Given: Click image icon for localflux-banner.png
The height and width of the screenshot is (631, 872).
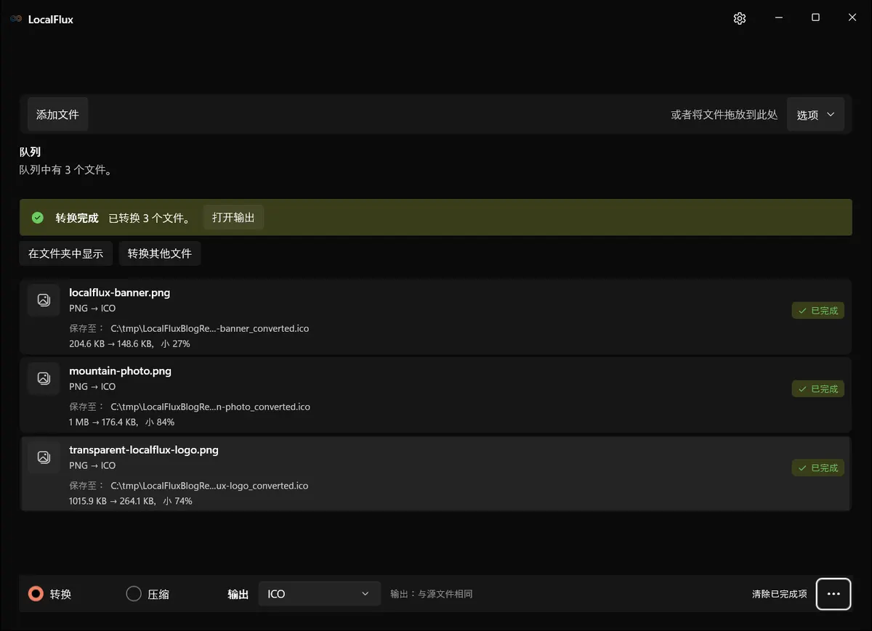Looking at the screenshot, I should tap(44, 300).
